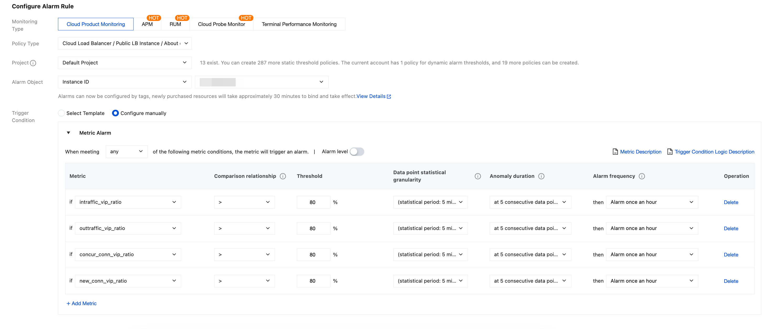781x329 pixels.
Task: Click Alarm frequency info icon
Action: (642, 176)
